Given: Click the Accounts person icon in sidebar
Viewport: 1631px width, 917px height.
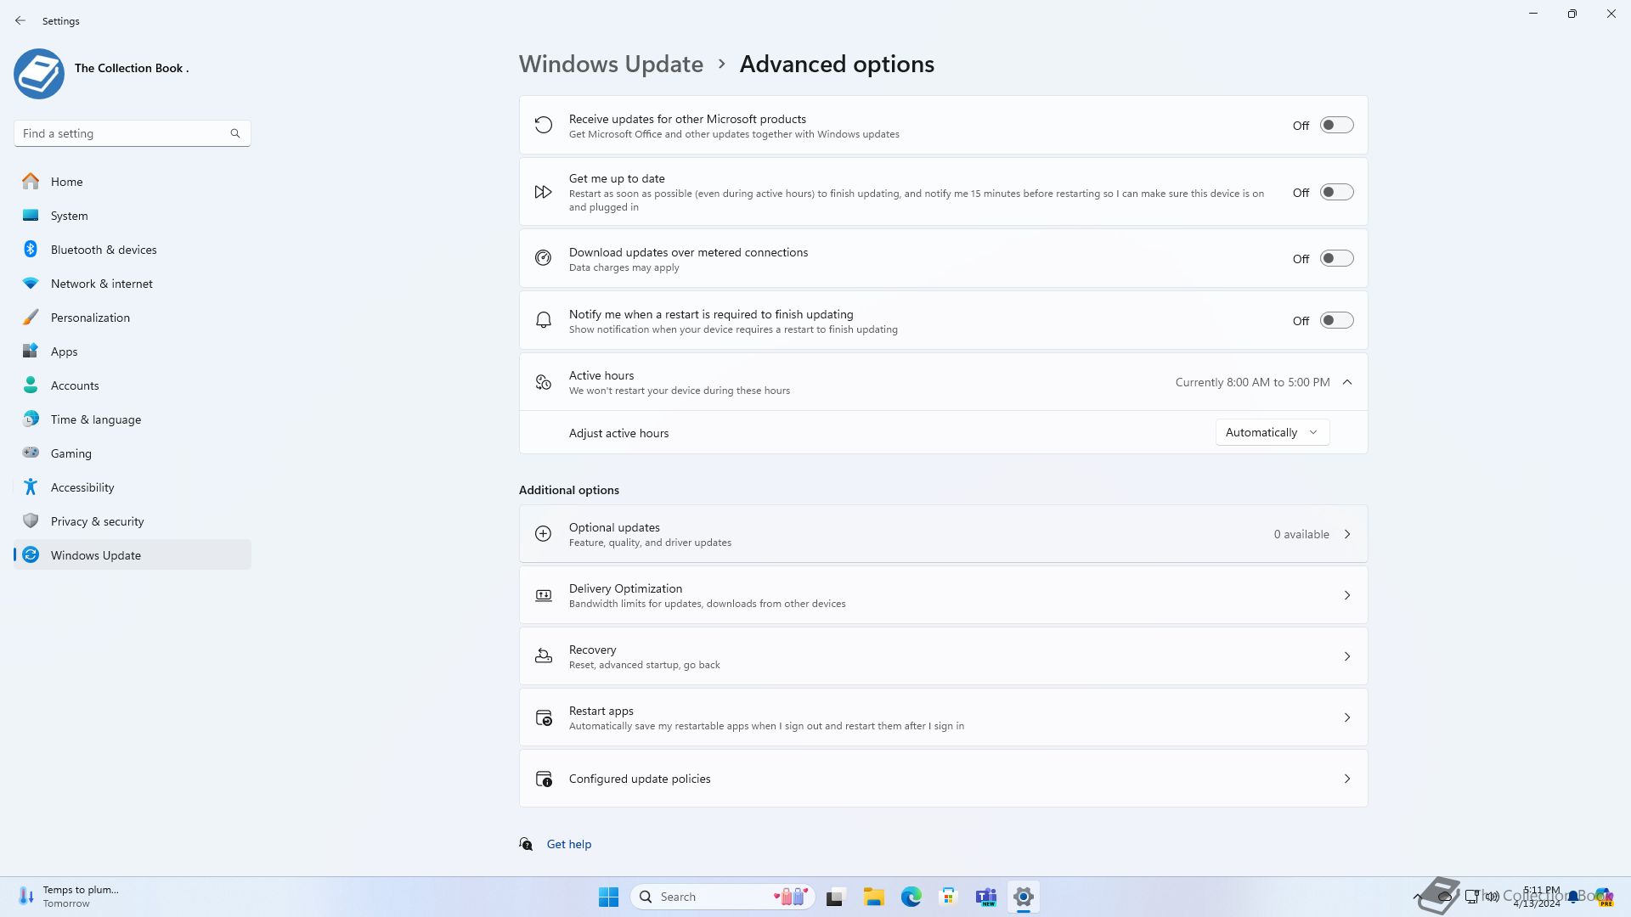Looking at the screenshot, I should pyautogui.click(x=31, y=385).
